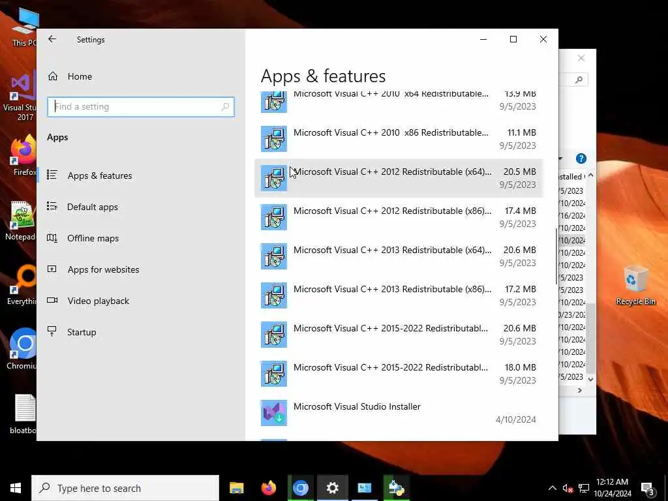Open Video playback settings
668x501 pixels.
[x=98, y=301]
